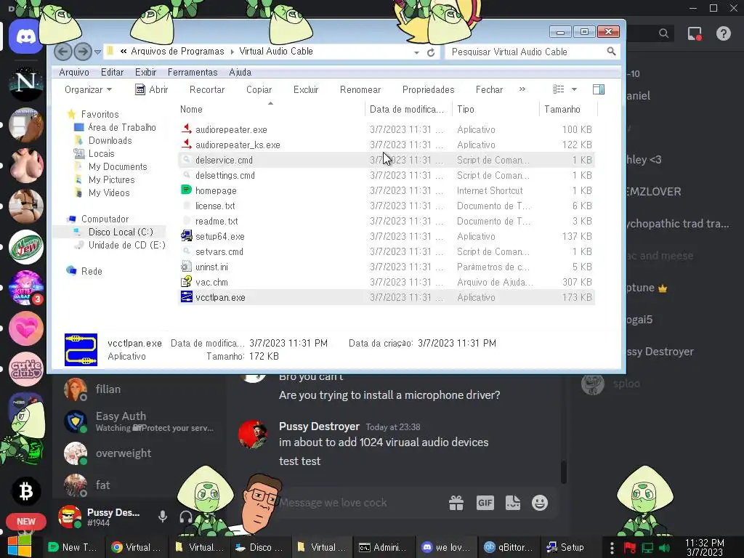
Task: Expand the address bar history dropdown
Action: click(x=416, y=52)
